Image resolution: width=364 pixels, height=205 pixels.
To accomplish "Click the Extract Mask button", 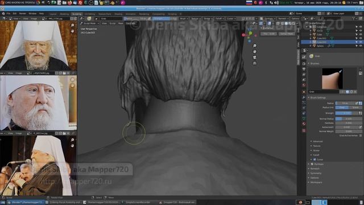I will 287,34.
